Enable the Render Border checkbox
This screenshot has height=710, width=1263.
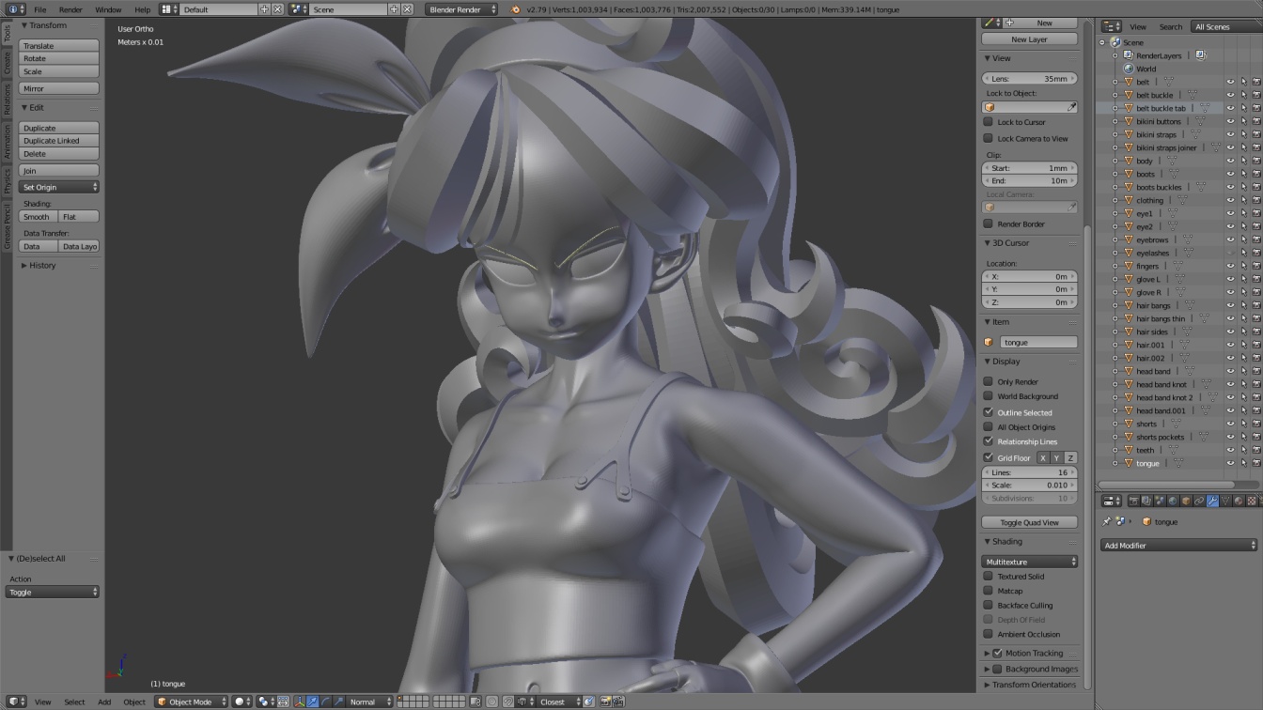(988, 224)
